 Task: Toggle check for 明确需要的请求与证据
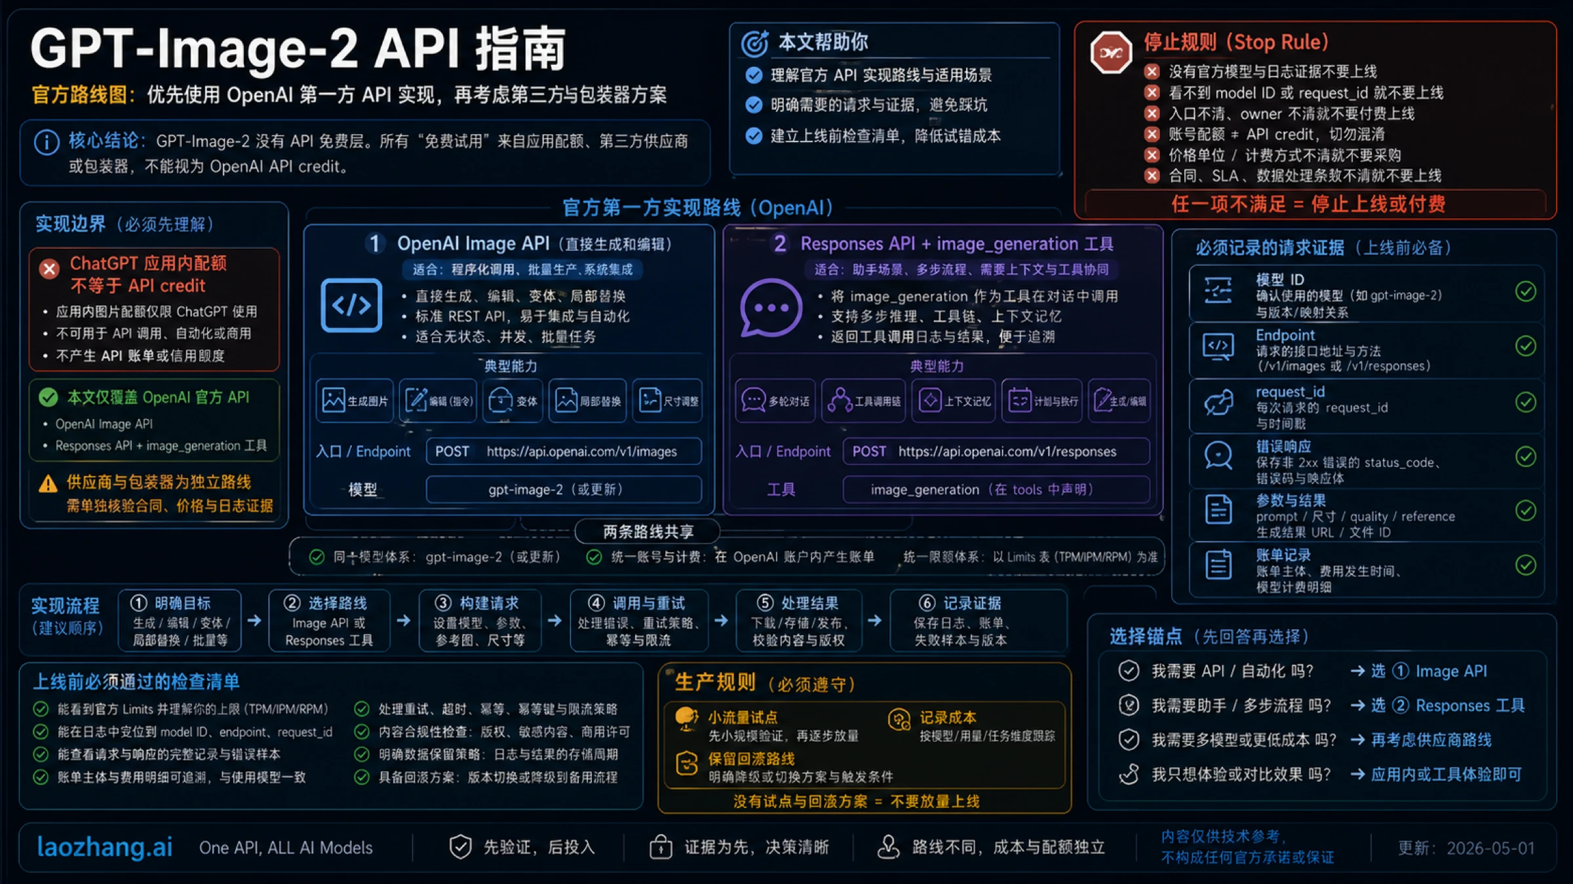click(x=754, y=105)
